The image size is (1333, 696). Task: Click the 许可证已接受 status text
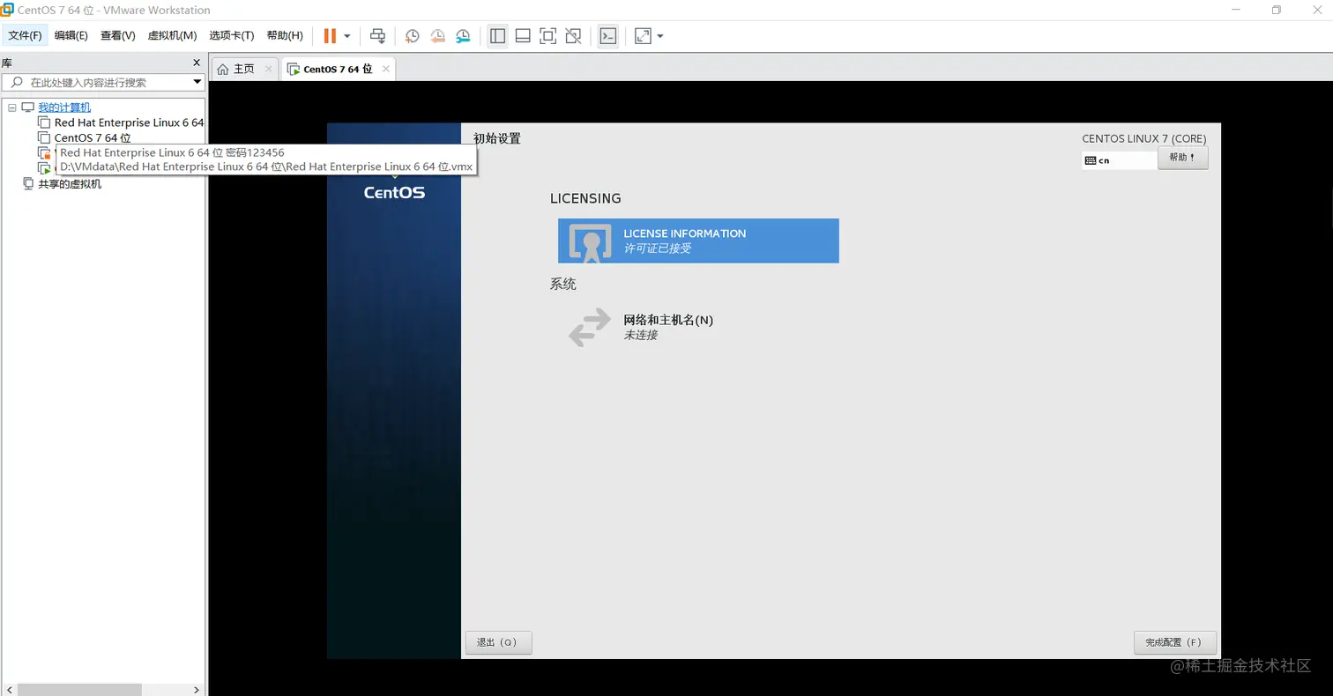coord(658,248)
